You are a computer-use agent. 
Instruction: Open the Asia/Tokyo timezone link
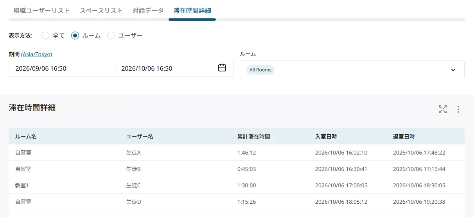36,54
